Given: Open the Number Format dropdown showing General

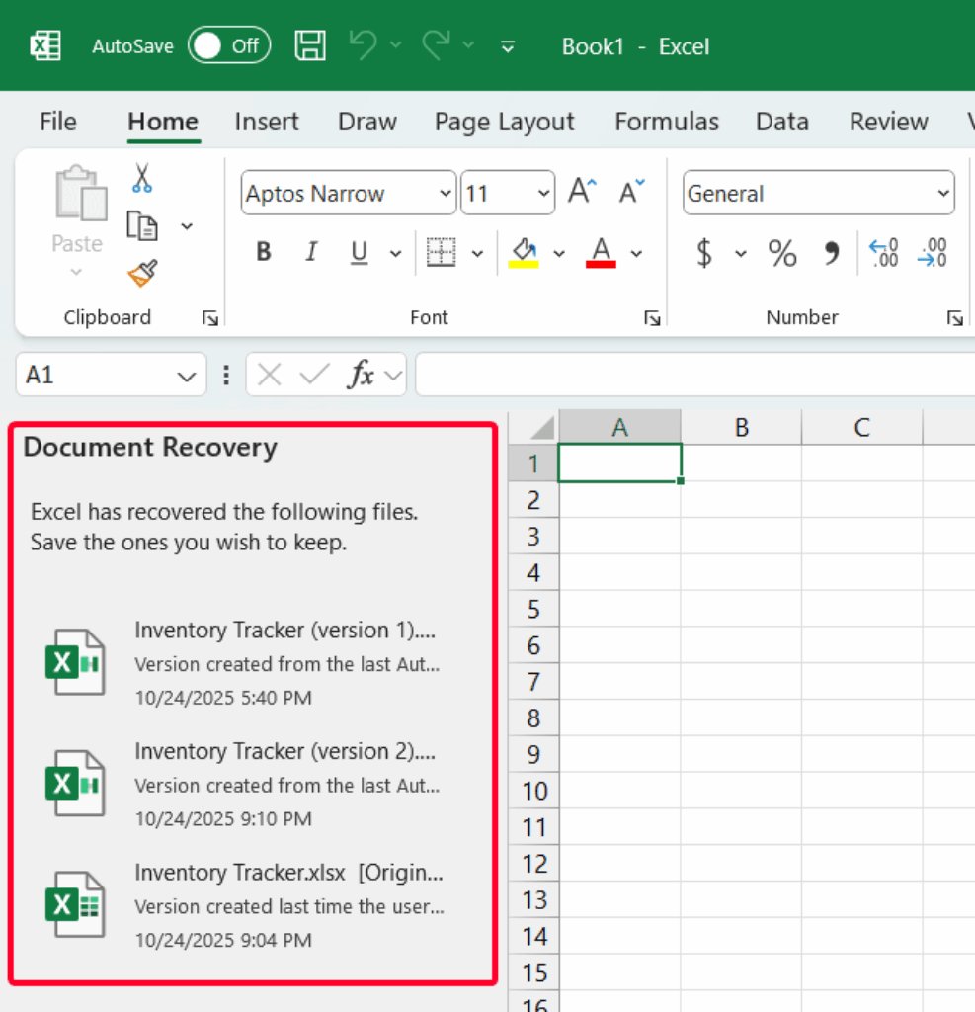Looking at the screenshot, I should click(941, 193).
